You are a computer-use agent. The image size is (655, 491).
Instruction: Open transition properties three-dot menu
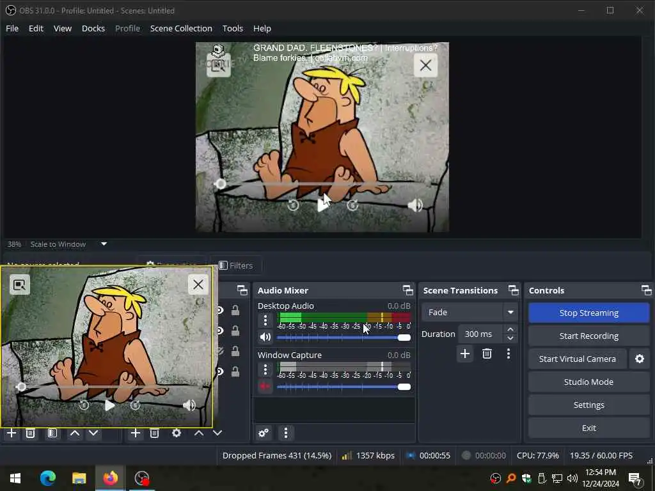pos(509,354)
